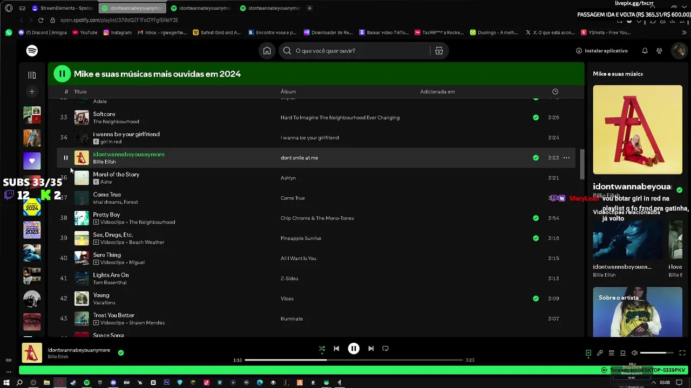Pause the idontwannabeyouanymore track row

(x=66, y=158)
